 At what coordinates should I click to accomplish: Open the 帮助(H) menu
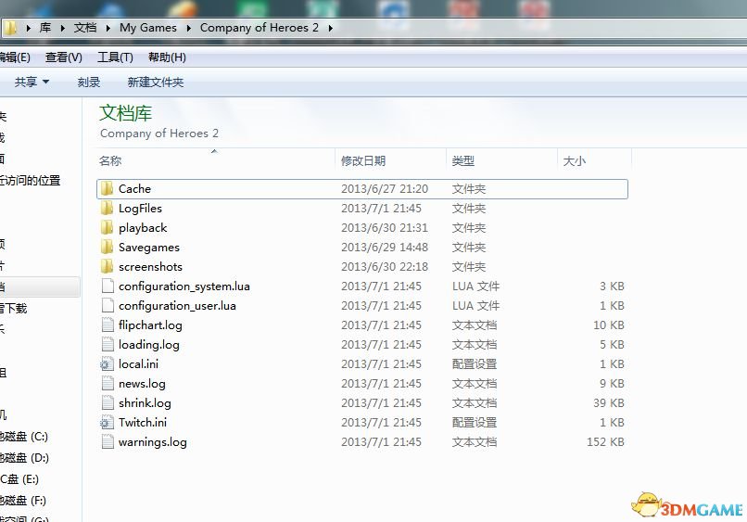[167, 57]
